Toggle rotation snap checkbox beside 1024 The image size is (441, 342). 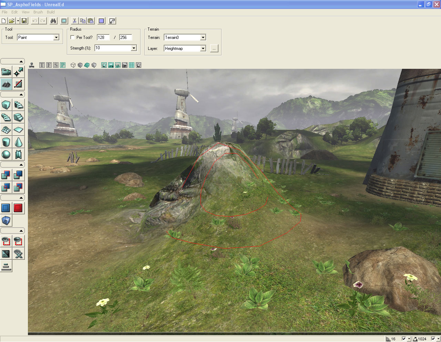433,339
